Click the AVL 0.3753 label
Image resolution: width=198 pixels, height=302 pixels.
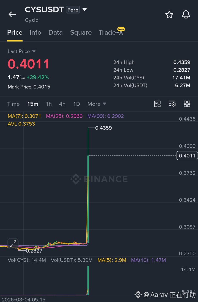tap(21, 124)
